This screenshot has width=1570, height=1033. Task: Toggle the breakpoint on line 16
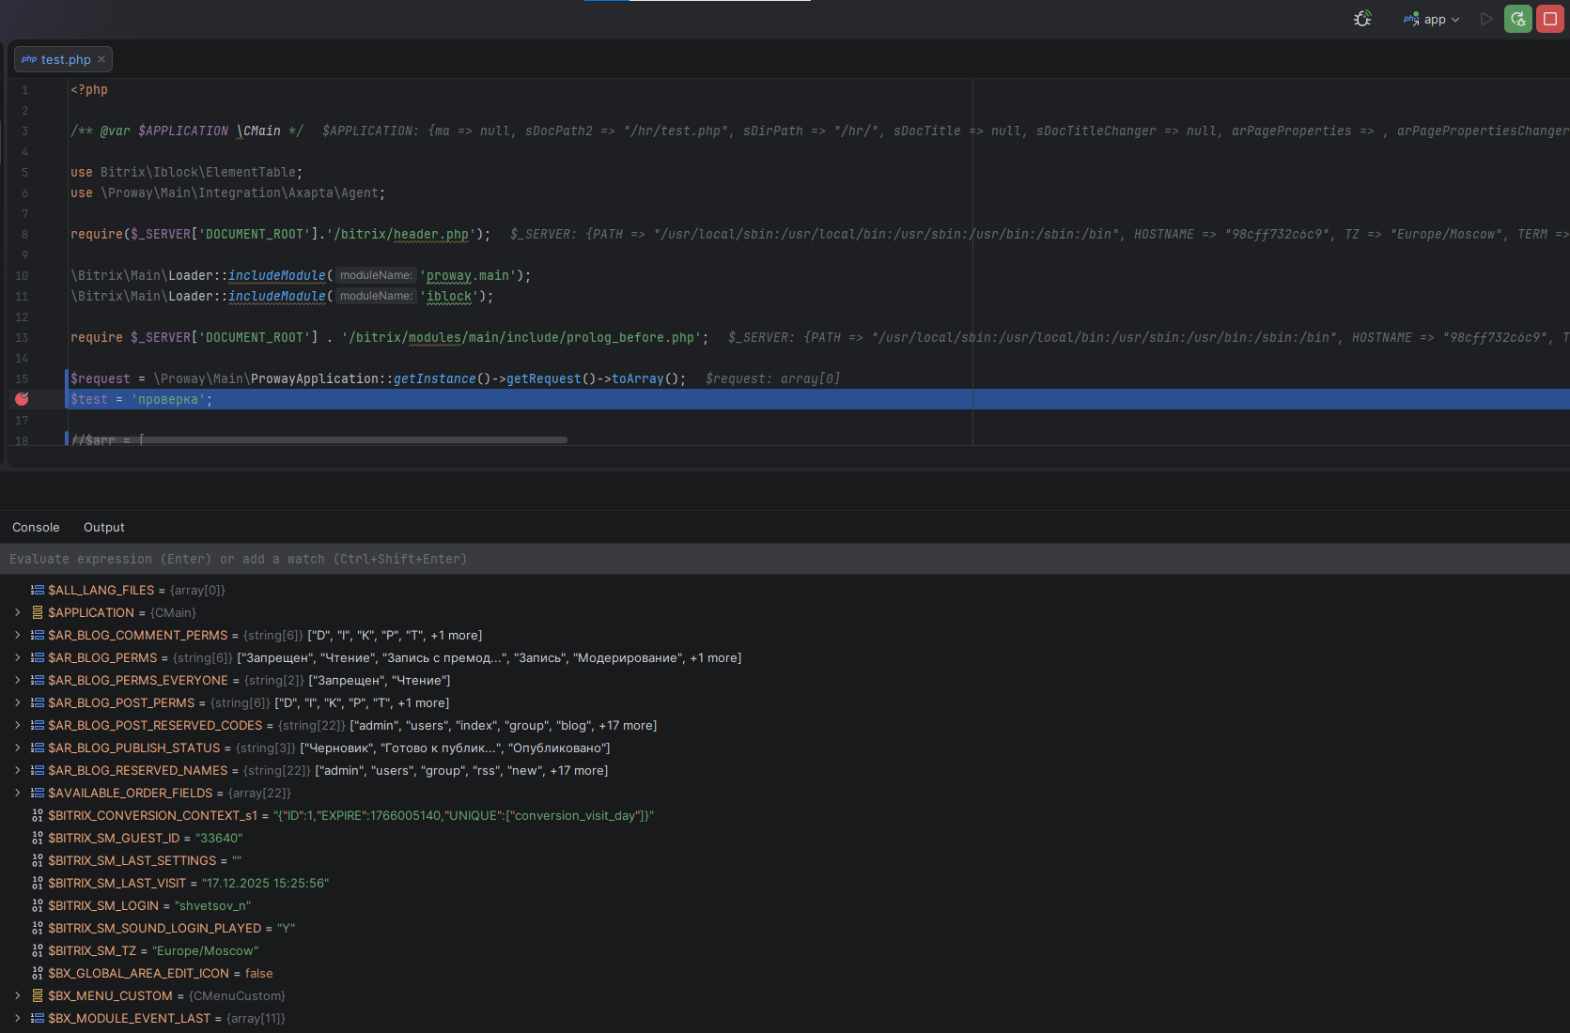[22, 399]
